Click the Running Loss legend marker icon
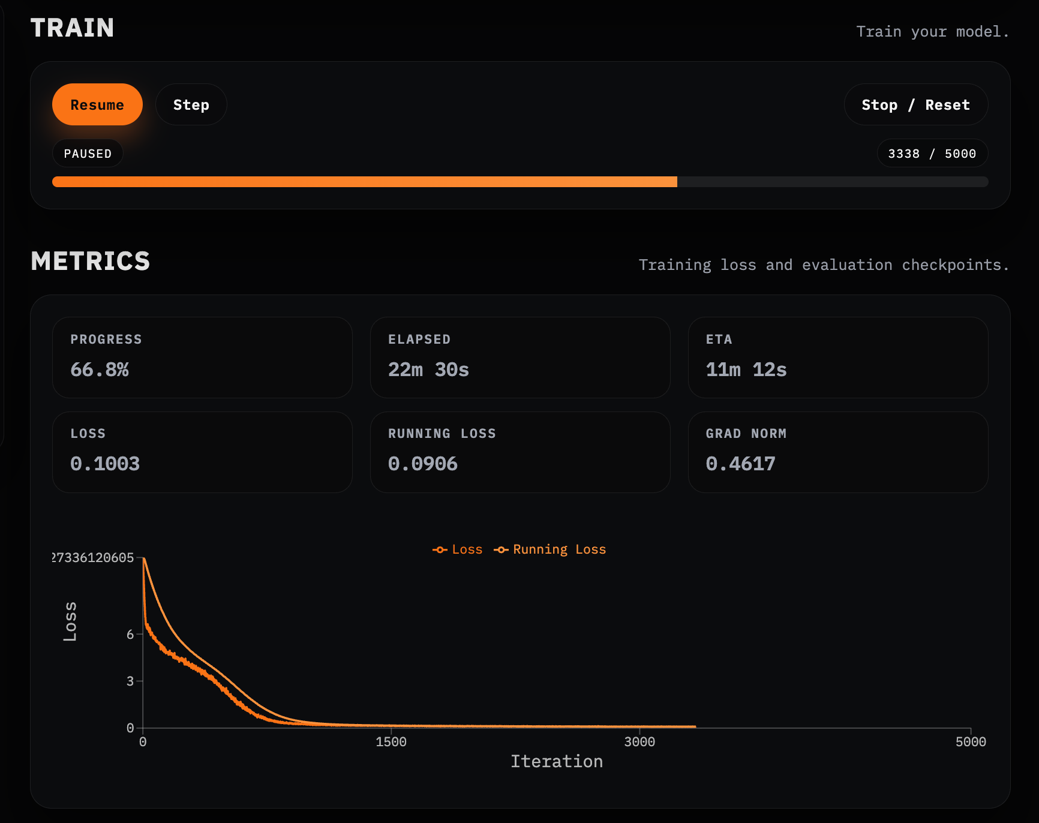1039x823 pixels. pyautogui.click(x=501, y=550)
